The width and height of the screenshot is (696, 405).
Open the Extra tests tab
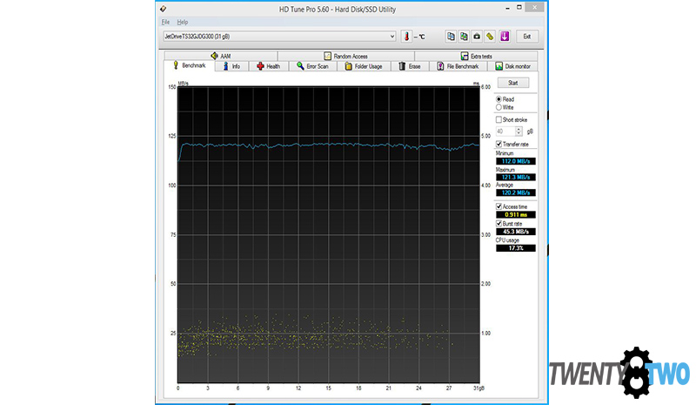click(x=476, y=56)
